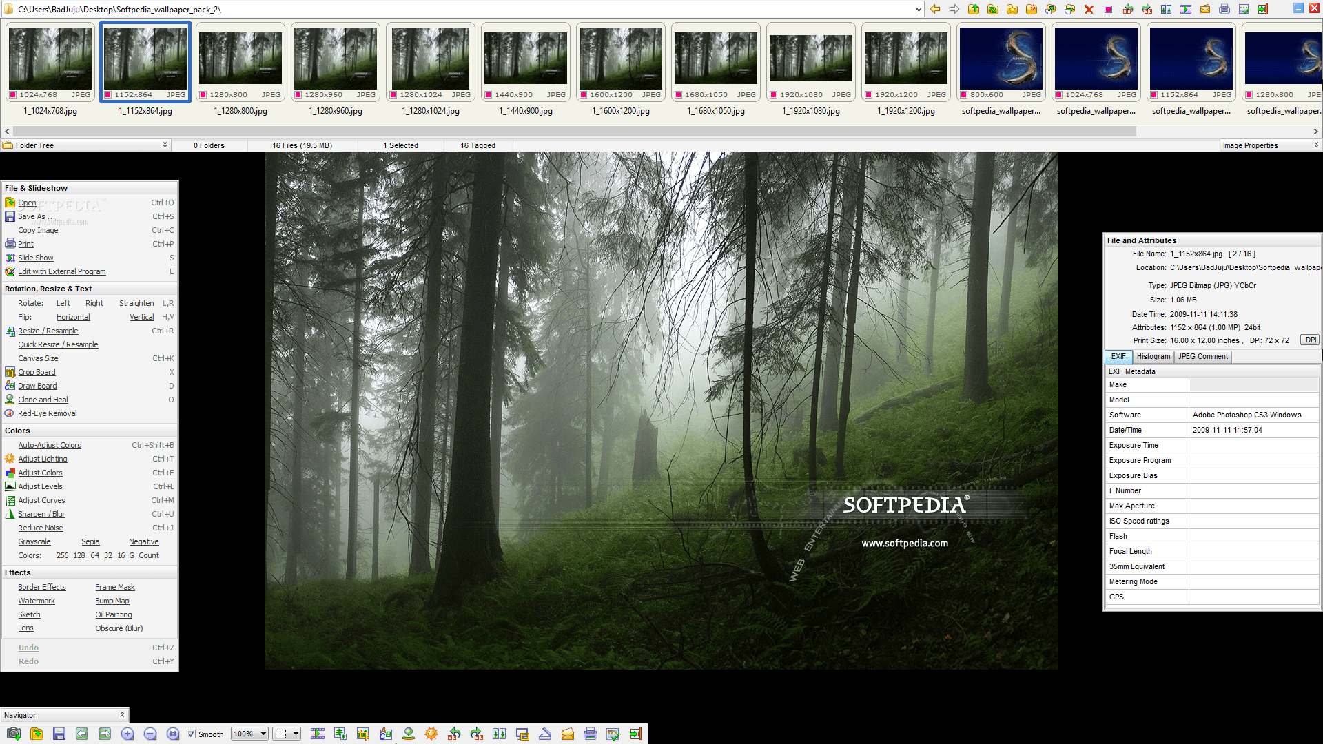The image size is (1323, 744).
Task: Delete the selected file
Action: click(1089, 9)
